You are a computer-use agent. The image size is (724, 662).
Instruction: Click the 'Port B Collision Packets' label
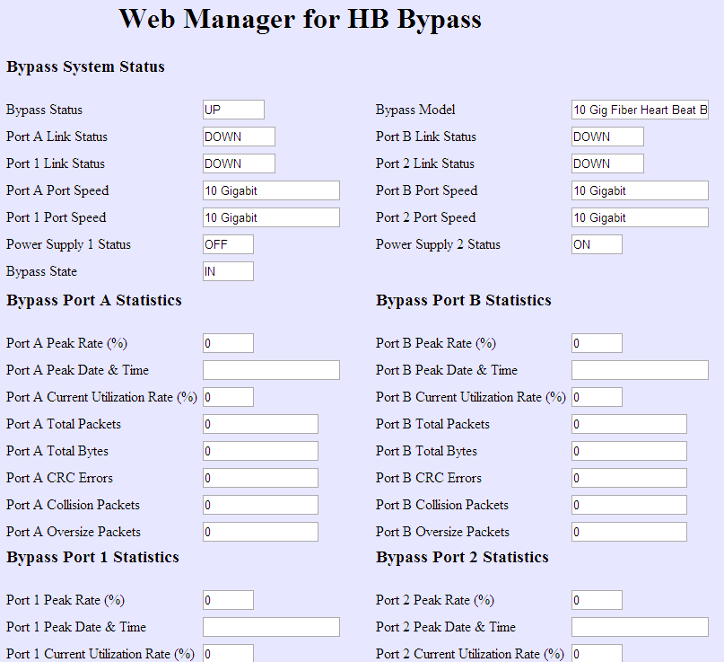pyautogui.click(x=442, y=505)
